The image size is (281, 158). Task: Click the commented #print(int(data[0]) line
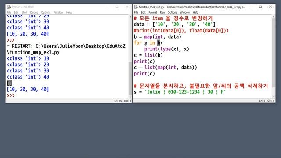[181, 31]
